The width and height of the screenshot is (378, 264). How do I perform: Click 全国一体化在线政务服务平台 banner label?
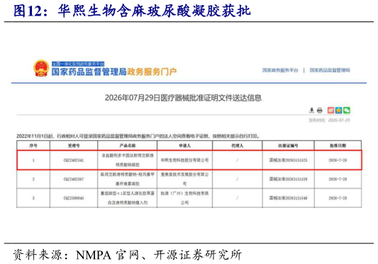[x=78, y=64]
